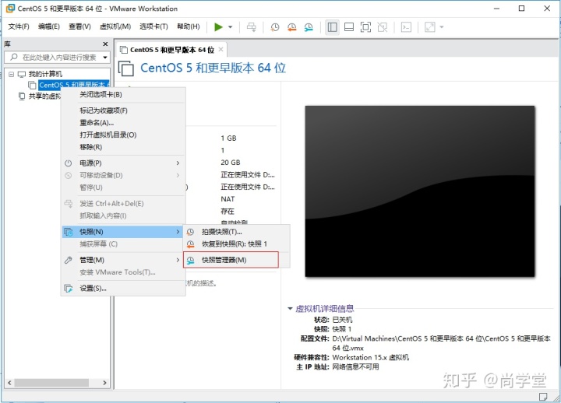The width and height of the screenshot is (561, 403).
Task: Collapse the 我的计算机 tree node
Action: tap(12, 74)
